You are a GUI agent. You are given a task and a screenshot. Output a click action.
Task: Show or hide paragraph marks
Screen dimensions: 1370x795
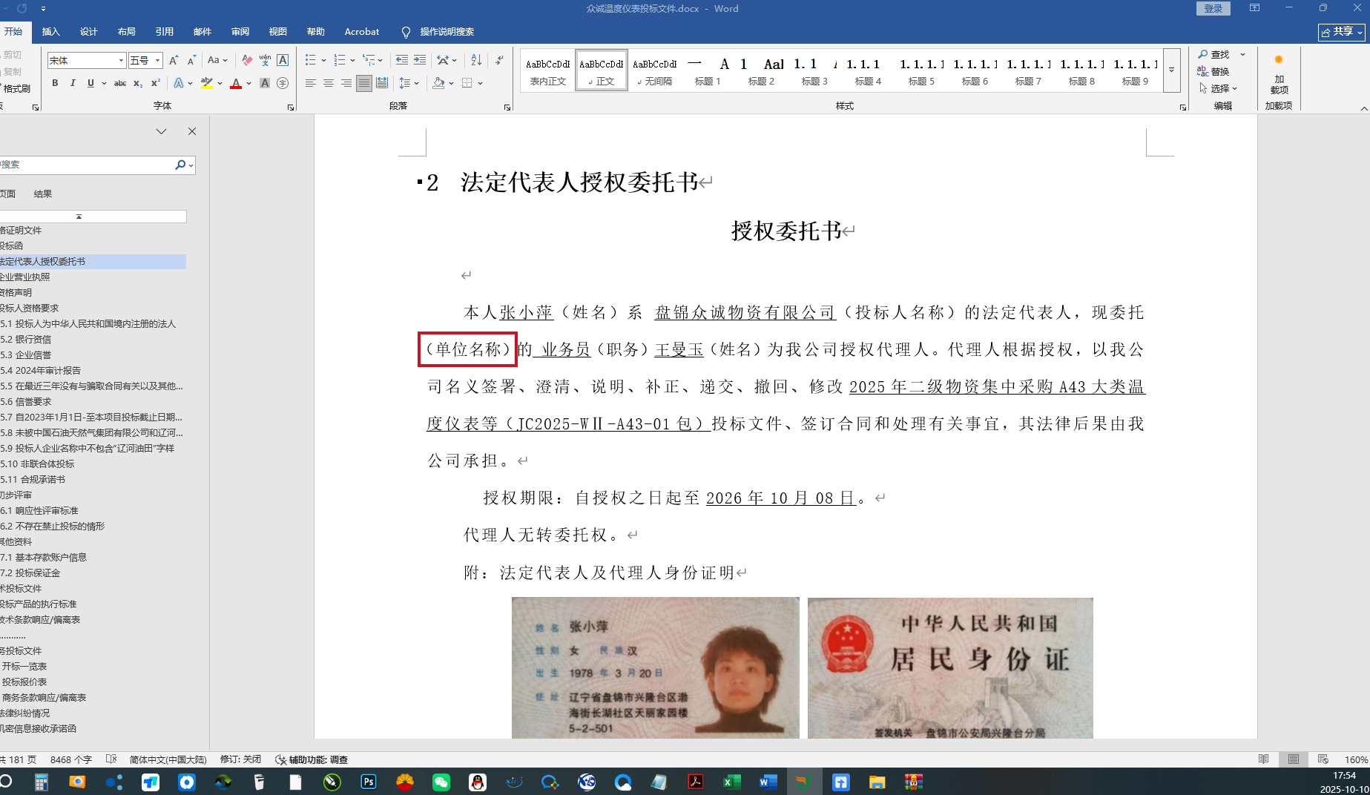(499, 60)
